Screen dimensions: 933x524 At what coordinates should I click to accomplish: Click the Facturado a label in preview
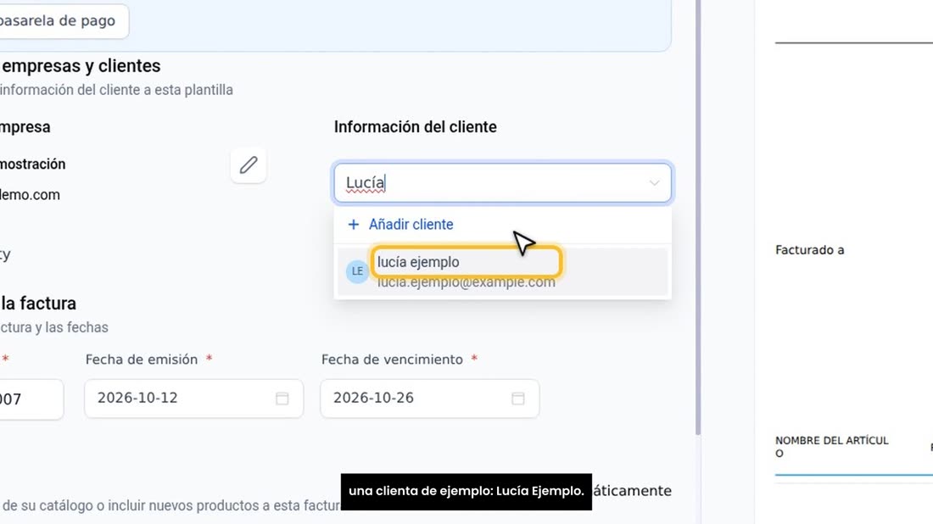[809, 250]
